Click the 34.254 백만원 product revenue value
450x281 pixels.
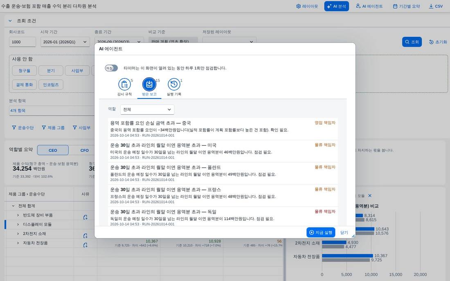(29, 169)
